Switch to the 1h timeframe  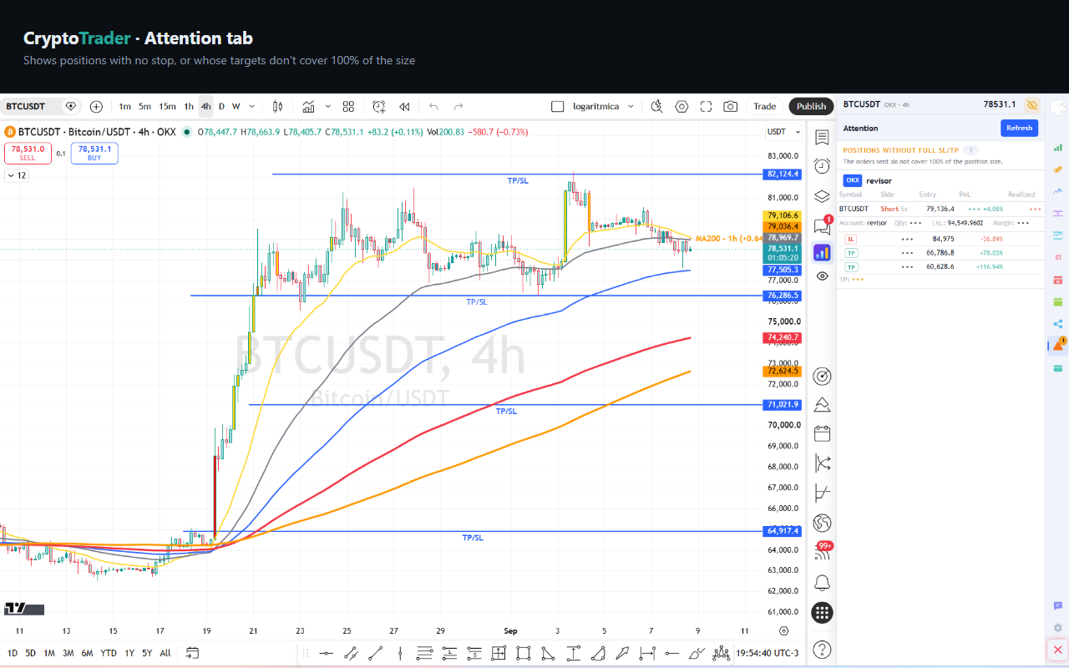pos(189,106)
